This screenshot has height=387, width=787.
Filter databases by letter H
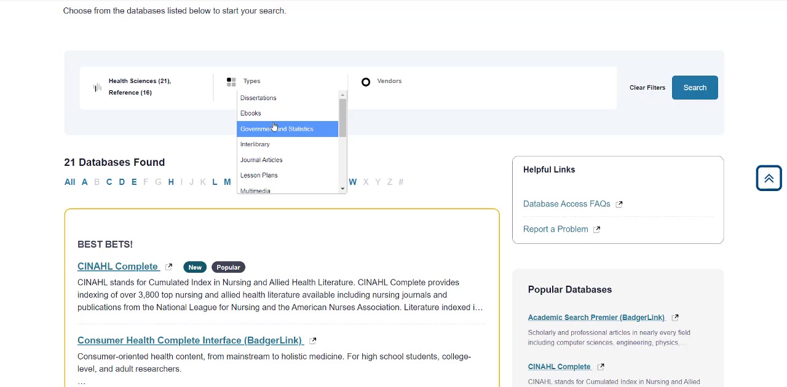click(x=171, y=182)
